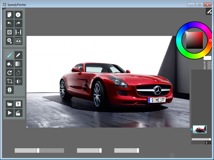214x160 pixels.
Task: Toggle the reference view icon with two portraits
Action: [18, 41]
